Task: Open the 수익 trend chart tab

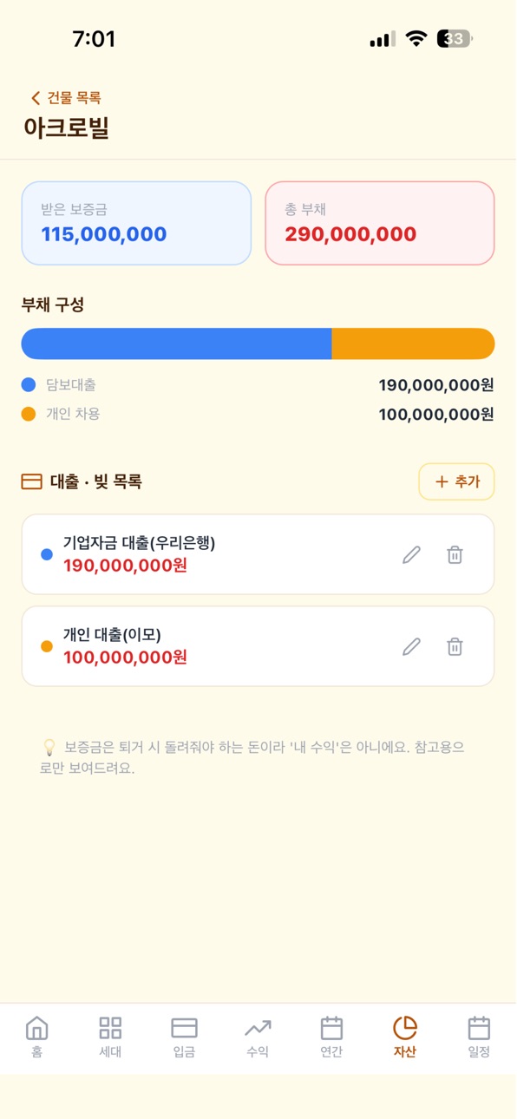Action: click(258, 1037)
